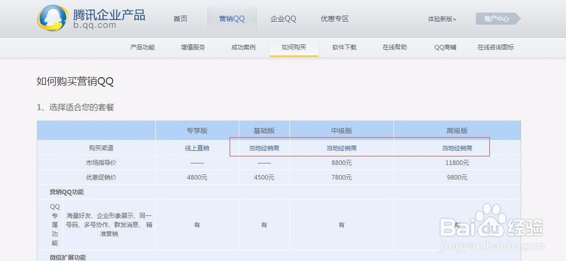Open 在线咨询图标 page
Screen dimensions: 566x261
tap(496, 47)
